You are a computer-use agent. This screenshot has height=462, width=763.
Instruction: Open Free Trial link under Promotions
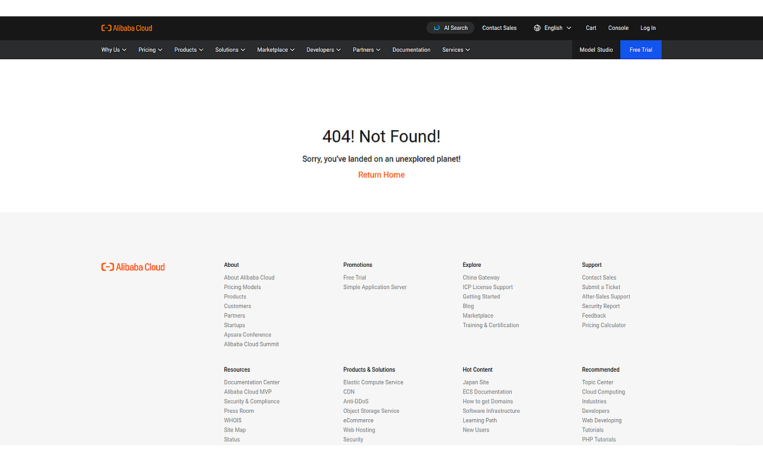tap(355, 278)
